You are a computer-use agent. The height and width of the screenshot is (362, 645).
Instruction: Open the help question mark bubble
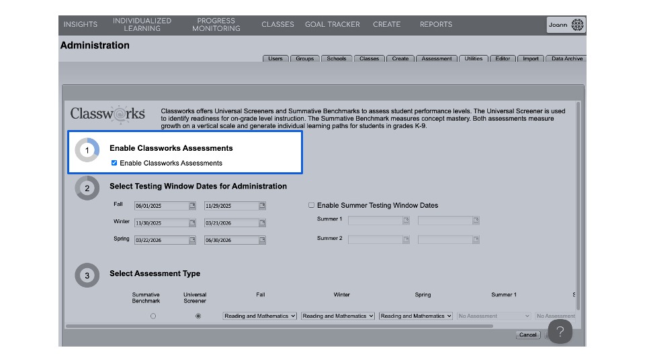tap(560, 332)
